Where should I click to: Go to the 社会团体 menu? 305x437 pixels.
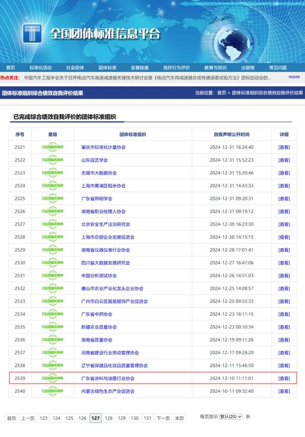point(75,68)
